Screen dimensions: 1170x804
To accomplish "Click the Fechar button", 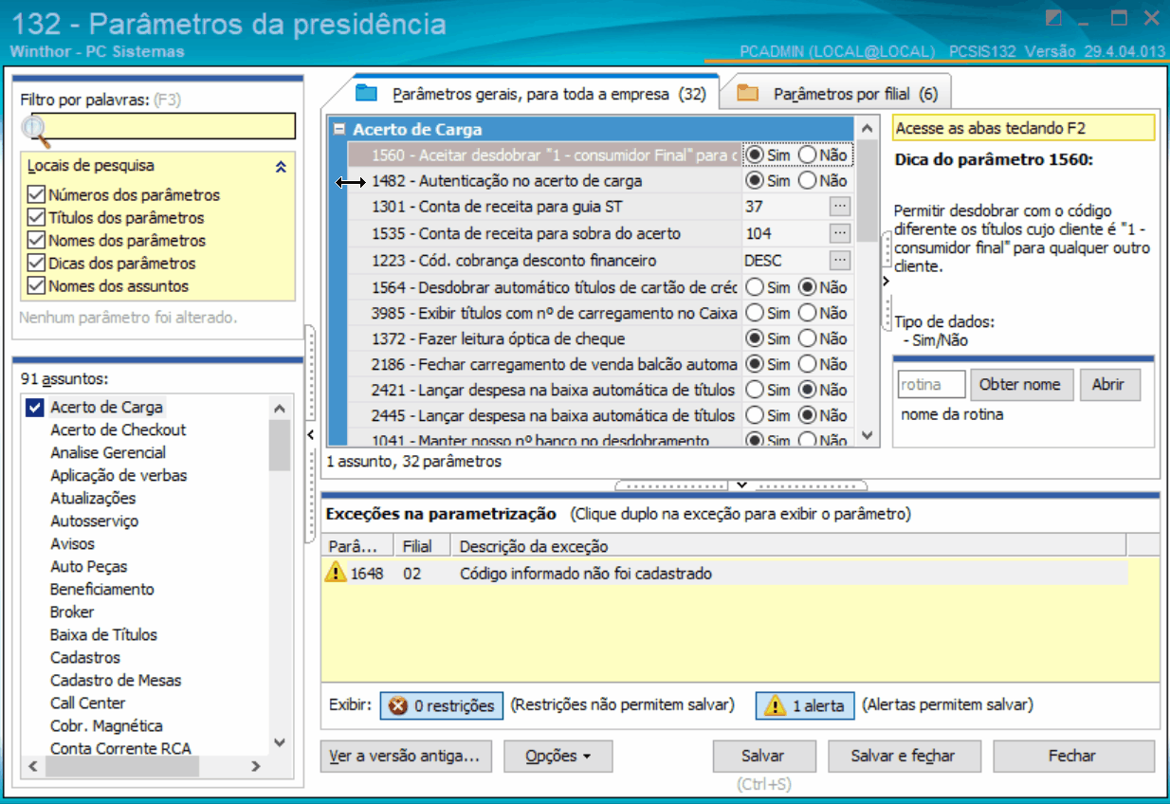I will point(1073,756).
